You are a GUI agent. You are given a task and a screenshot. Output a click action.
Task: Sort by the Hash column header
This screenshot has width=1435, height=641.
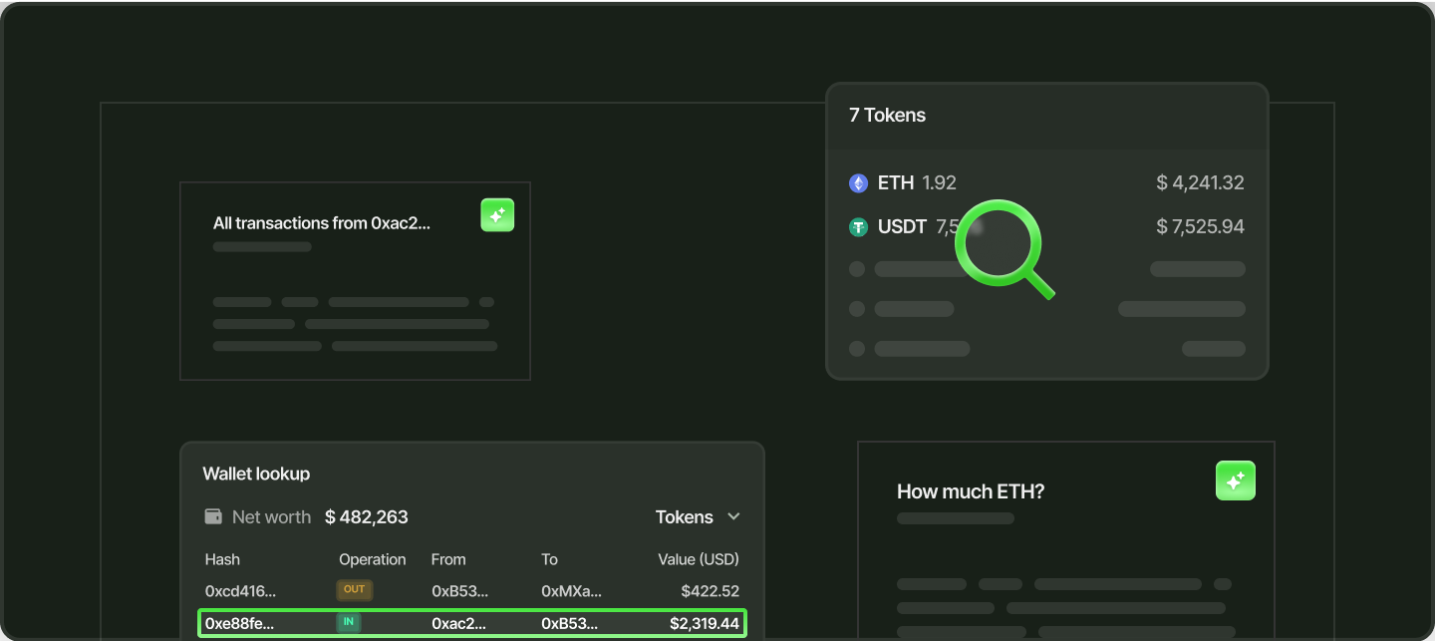click(x=222, y=559)
